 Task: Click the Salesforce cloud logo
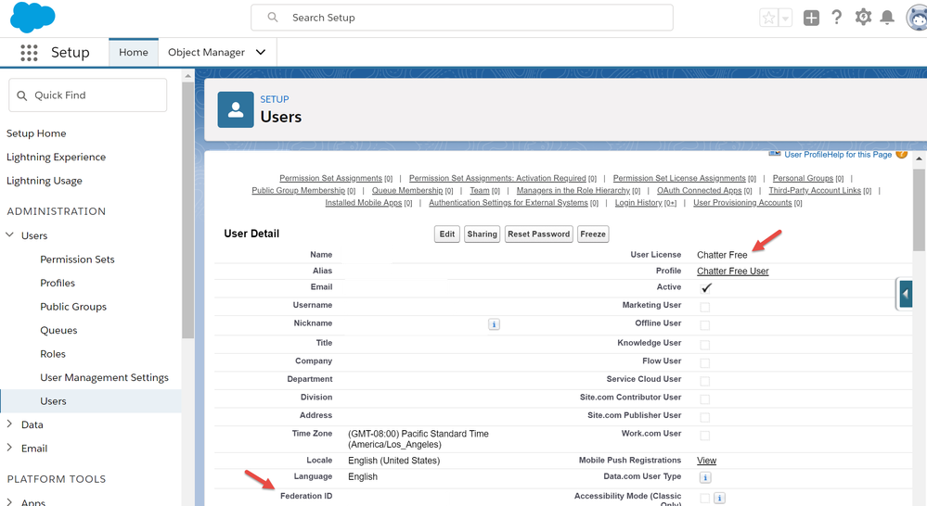[x=32, y=17]
